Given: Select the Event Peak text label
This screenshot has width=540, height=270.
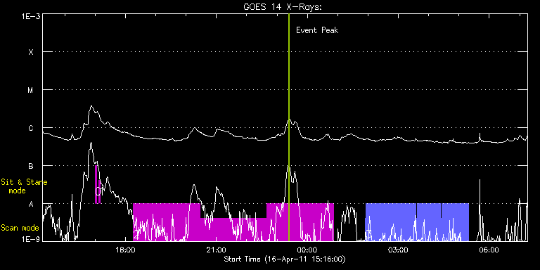Looking at the screenshot, I should click(317, 30).
